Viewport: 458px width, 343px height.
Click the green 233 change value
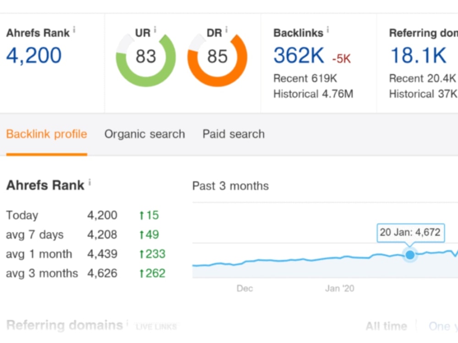click(152, 254)
